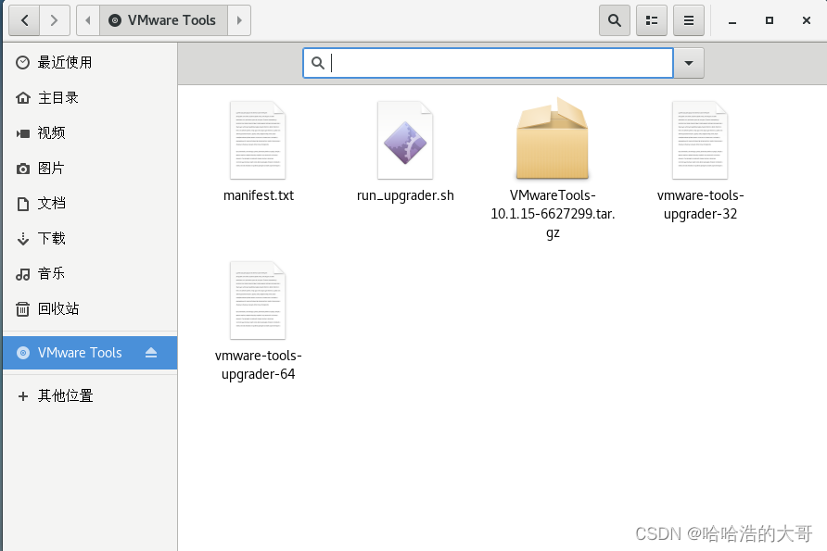The image size is (827, 551).
Task: Show parent path with left triangle
Action: [x=88, y=20]
